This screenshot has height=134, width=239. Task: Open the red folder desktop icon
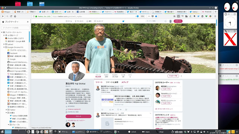tap(18, 4)
